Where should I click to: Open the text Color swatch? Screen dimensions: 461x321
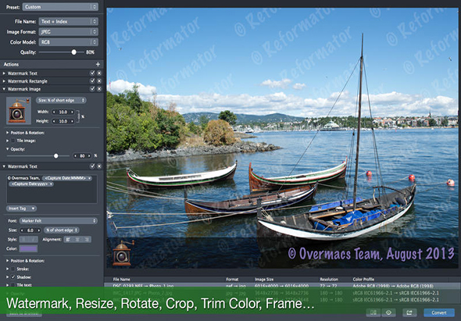(x=28, y=248)
